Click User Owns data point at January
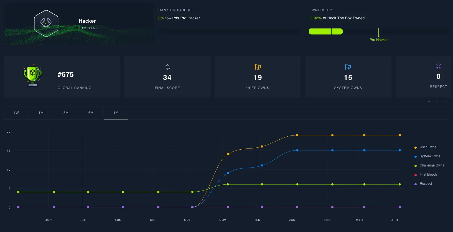453x232 pixels. click(297, 135)
